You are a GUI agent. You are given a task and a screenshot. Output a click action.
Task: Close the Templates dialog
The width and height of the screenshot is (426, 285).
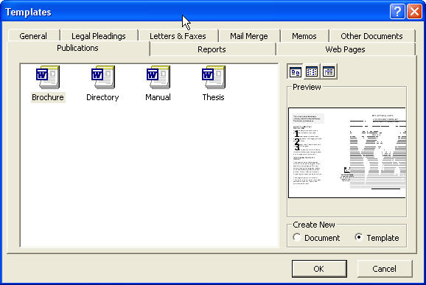(x=415, y=12)
